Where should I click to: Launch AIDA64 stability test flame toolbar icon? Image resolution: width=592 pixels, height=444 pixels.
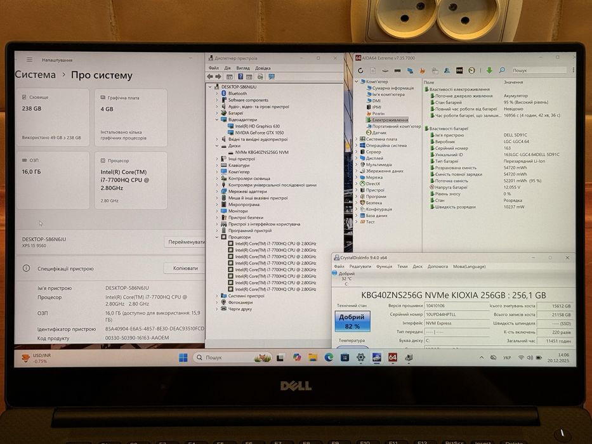tap(422, 70)
